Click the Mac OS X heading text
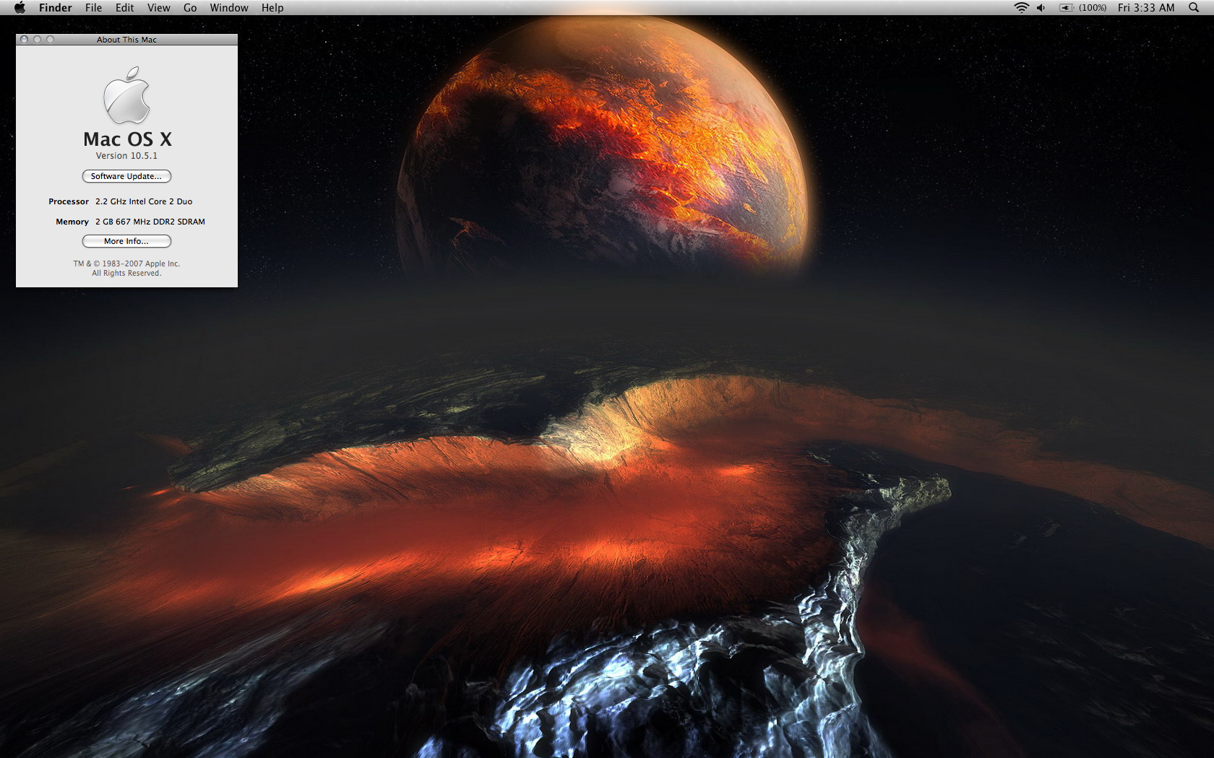1214x758 pixels. (127, 139)
